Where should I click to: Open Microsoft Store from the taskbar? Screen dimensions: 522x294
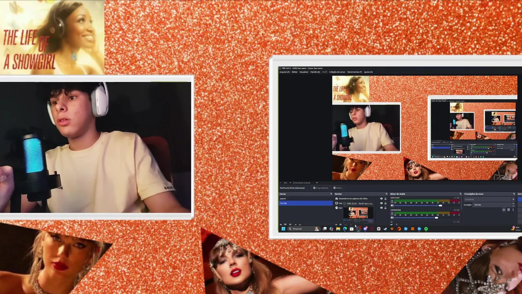coord(352,229)
